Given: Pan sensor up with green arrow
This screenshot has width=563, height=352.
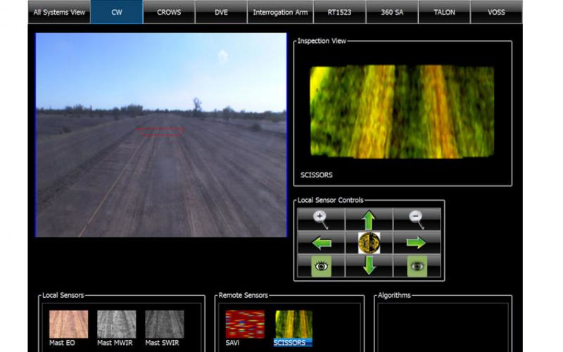Looking at the screenshot, I should point(369,220).
